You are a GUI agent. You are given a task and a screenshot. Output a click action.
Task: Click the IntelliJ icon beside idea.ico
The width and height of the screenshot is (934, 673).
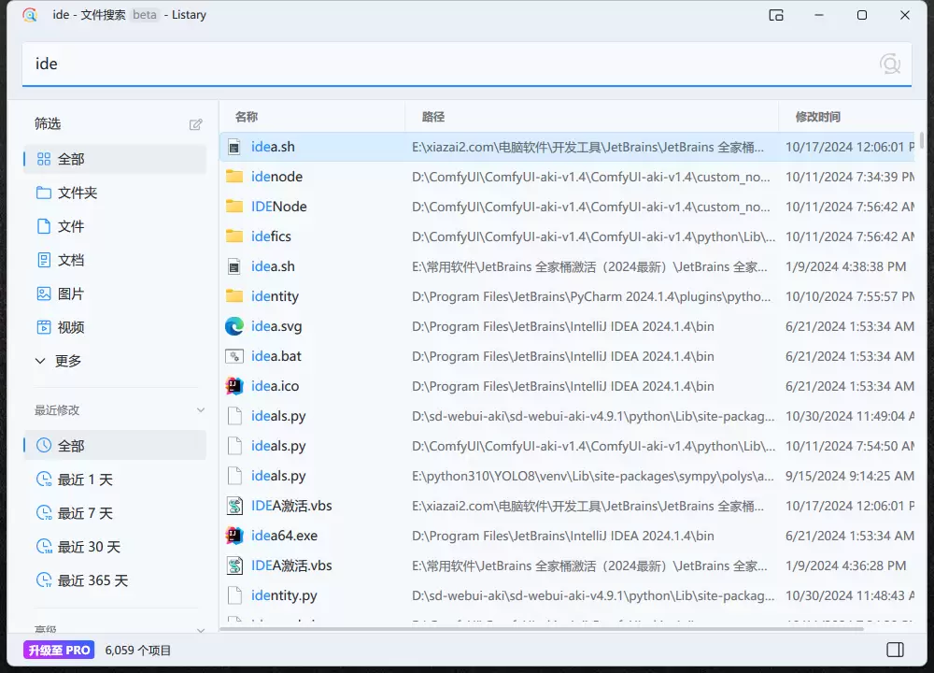(x=234, y=386)
